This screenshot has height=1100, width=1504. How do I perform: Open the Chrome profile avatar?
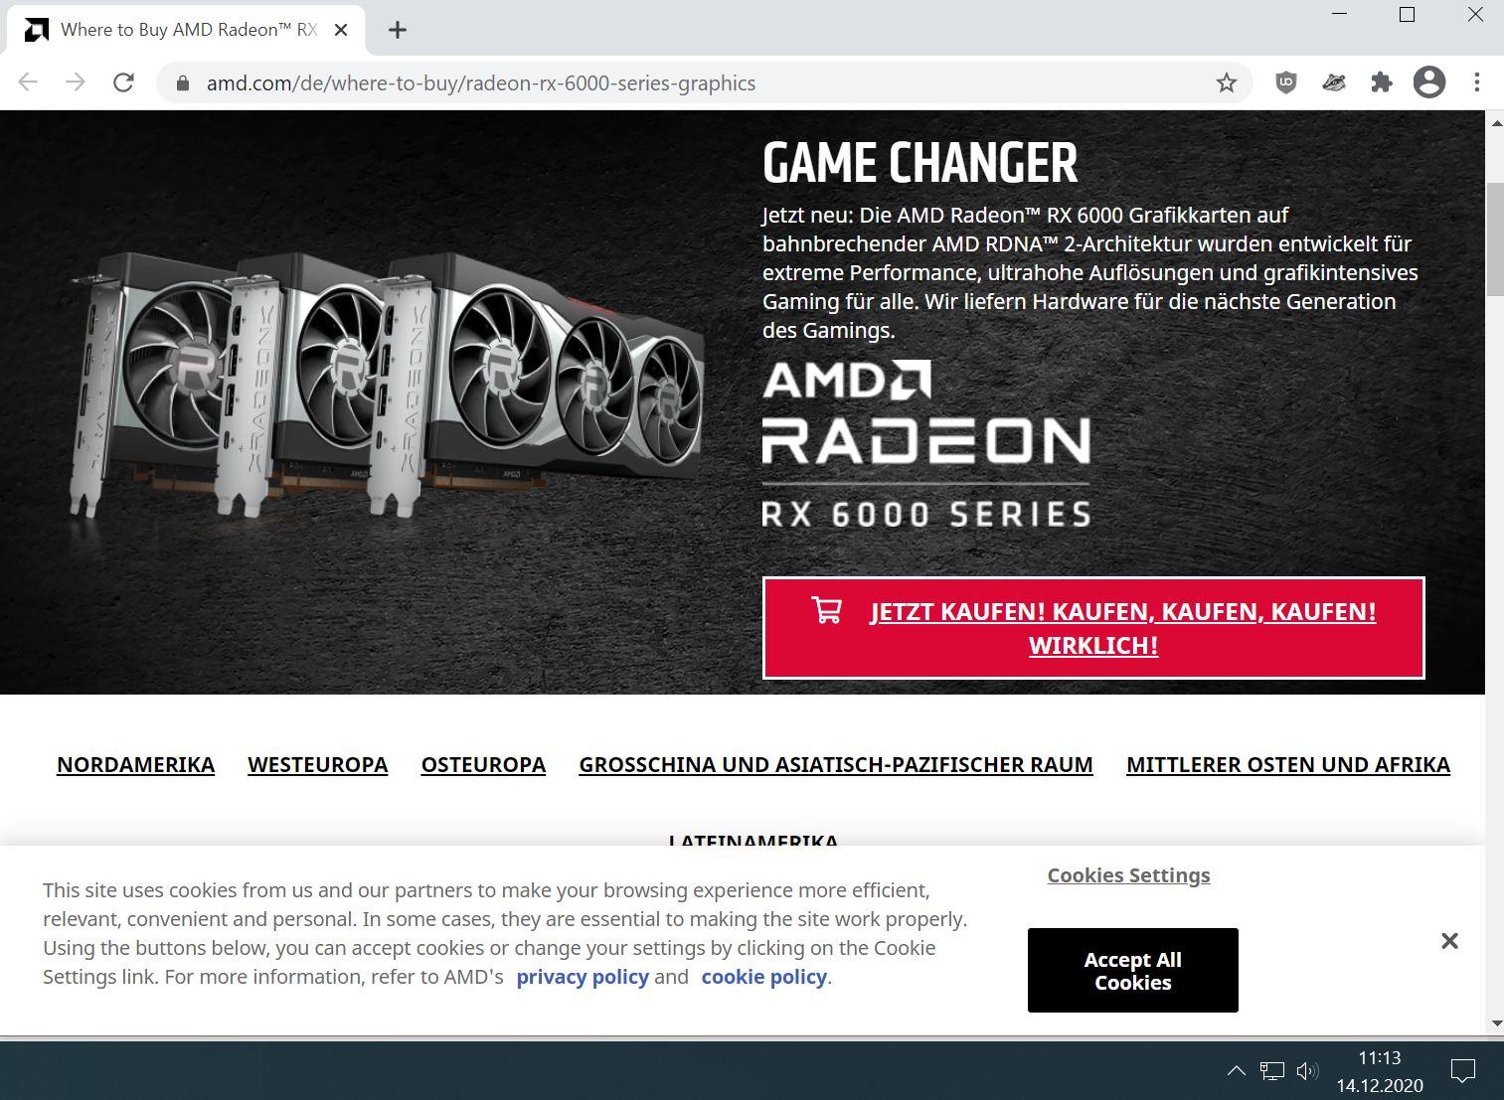[x=1429, y=82]
